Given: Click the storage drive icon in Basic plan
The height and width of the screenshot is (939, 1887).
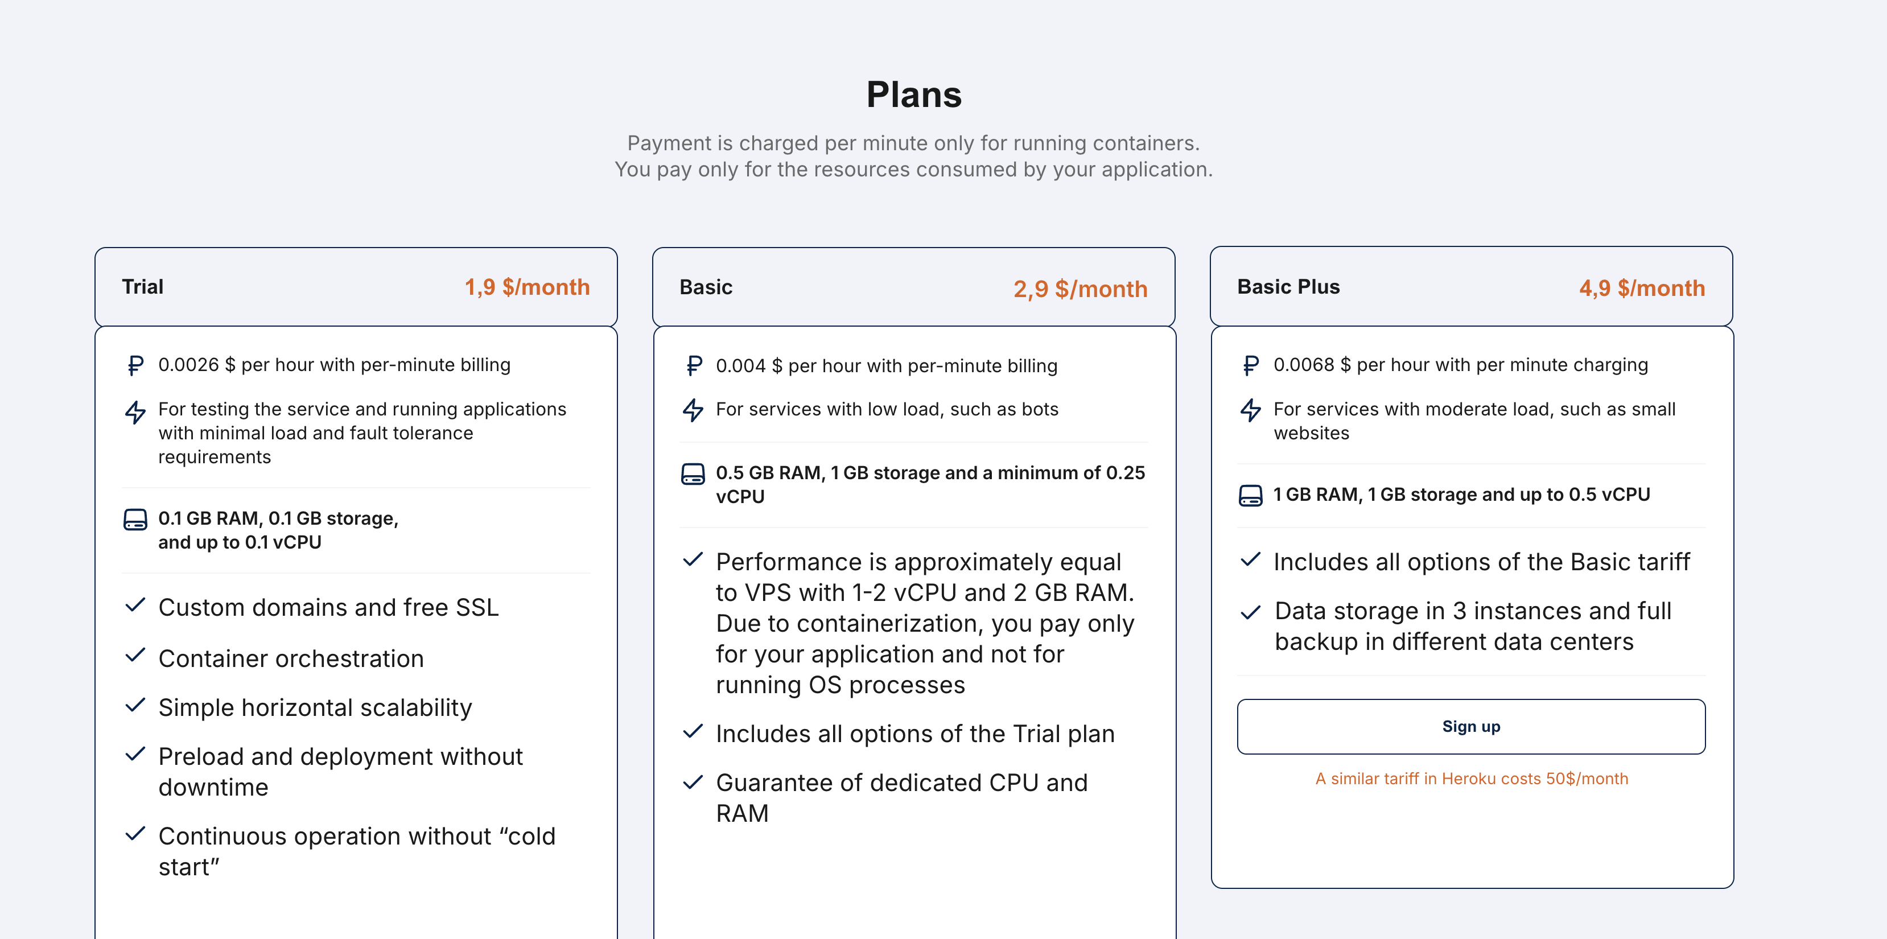Looking at the screenshot, I should pos(693,474).
